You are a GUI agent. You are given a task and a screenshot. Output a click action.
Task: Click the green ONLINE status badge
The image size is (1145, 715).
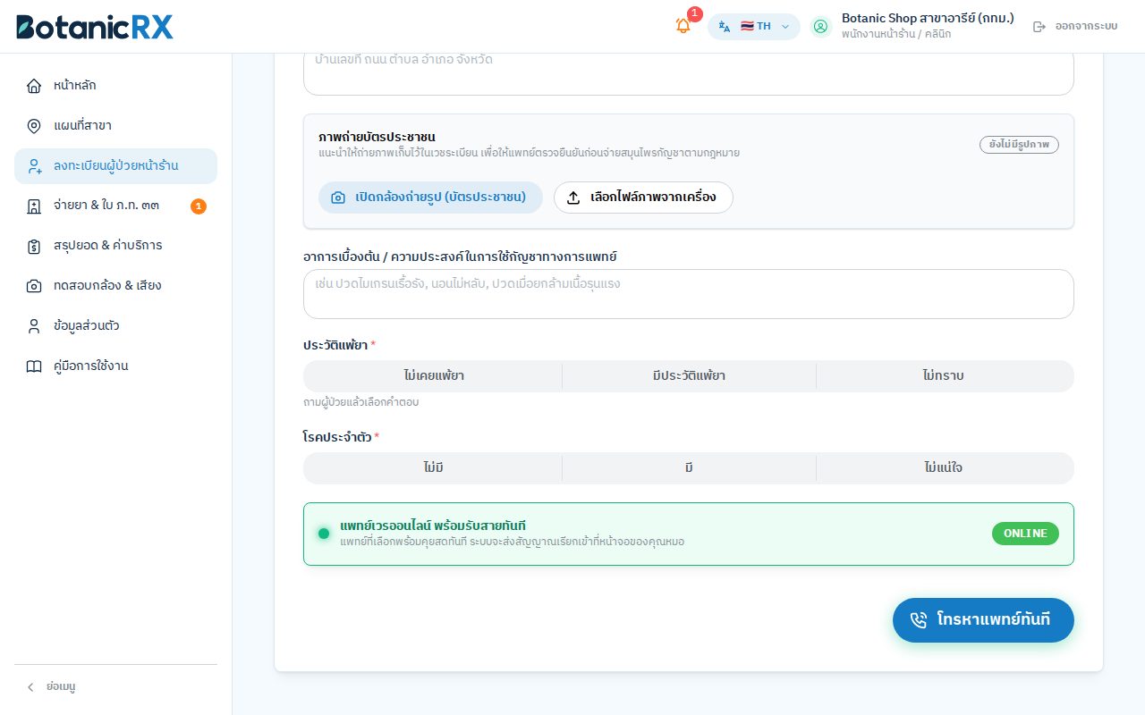point(1025,534)
